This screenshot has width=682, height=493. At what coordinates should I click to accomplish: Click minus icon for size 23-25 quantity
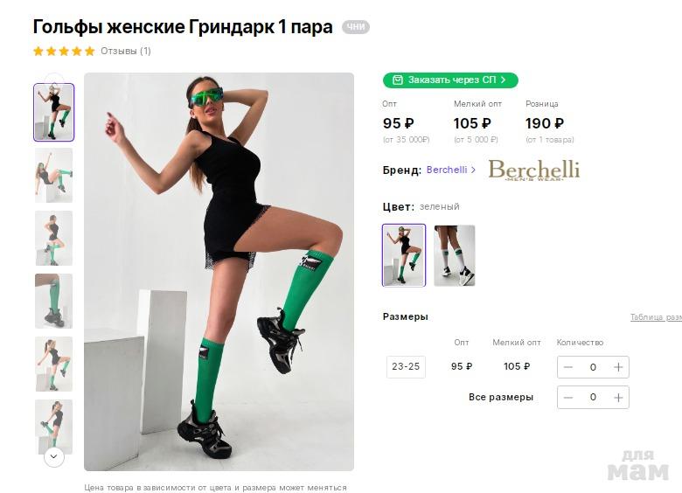(568, 367)
